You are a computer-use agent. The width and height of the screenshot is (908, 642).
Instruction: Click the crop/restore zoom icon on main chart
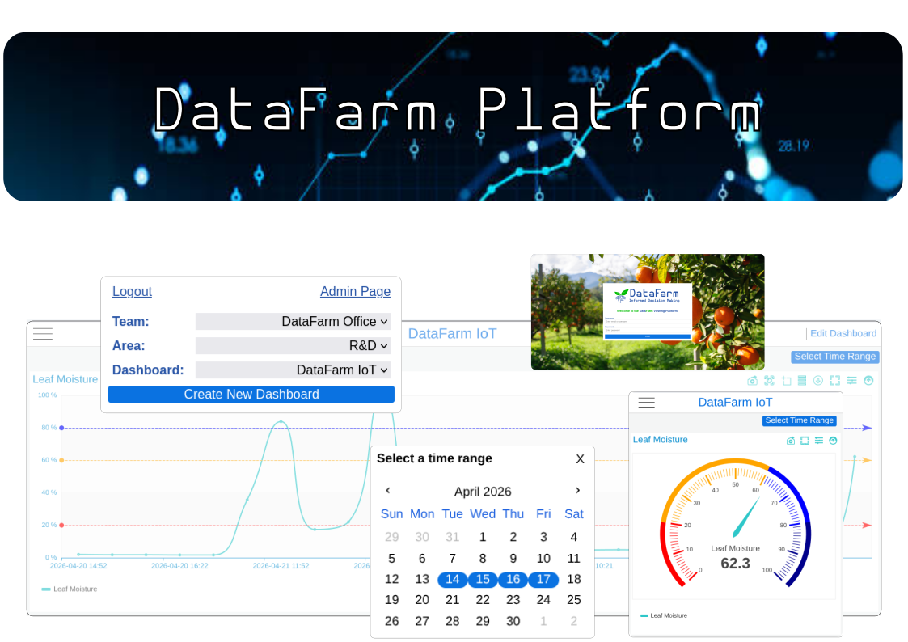tap(786, 380)
